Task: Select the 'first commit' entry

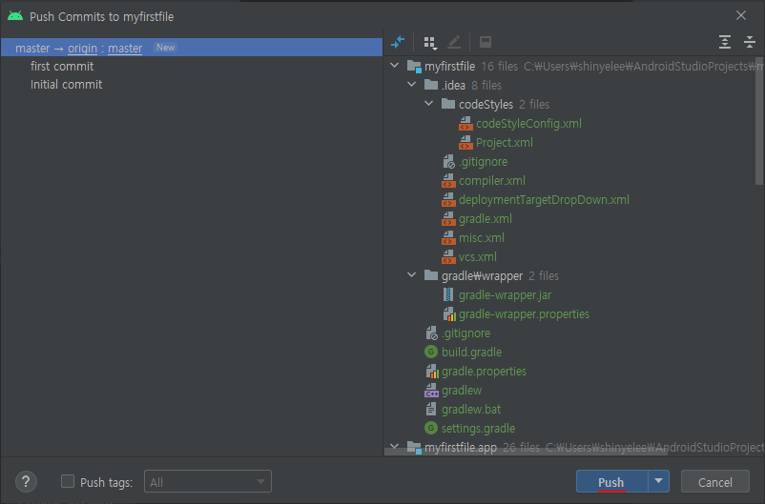Action: [x=62, y=67]
